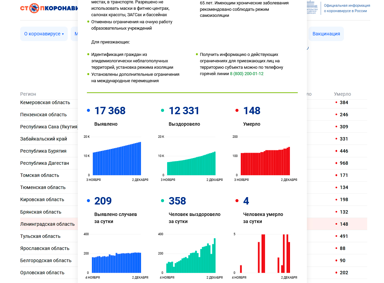Screen dimensions: 384x283
Task: Click the teal dot beside 12 331
Action: (163, 111)
